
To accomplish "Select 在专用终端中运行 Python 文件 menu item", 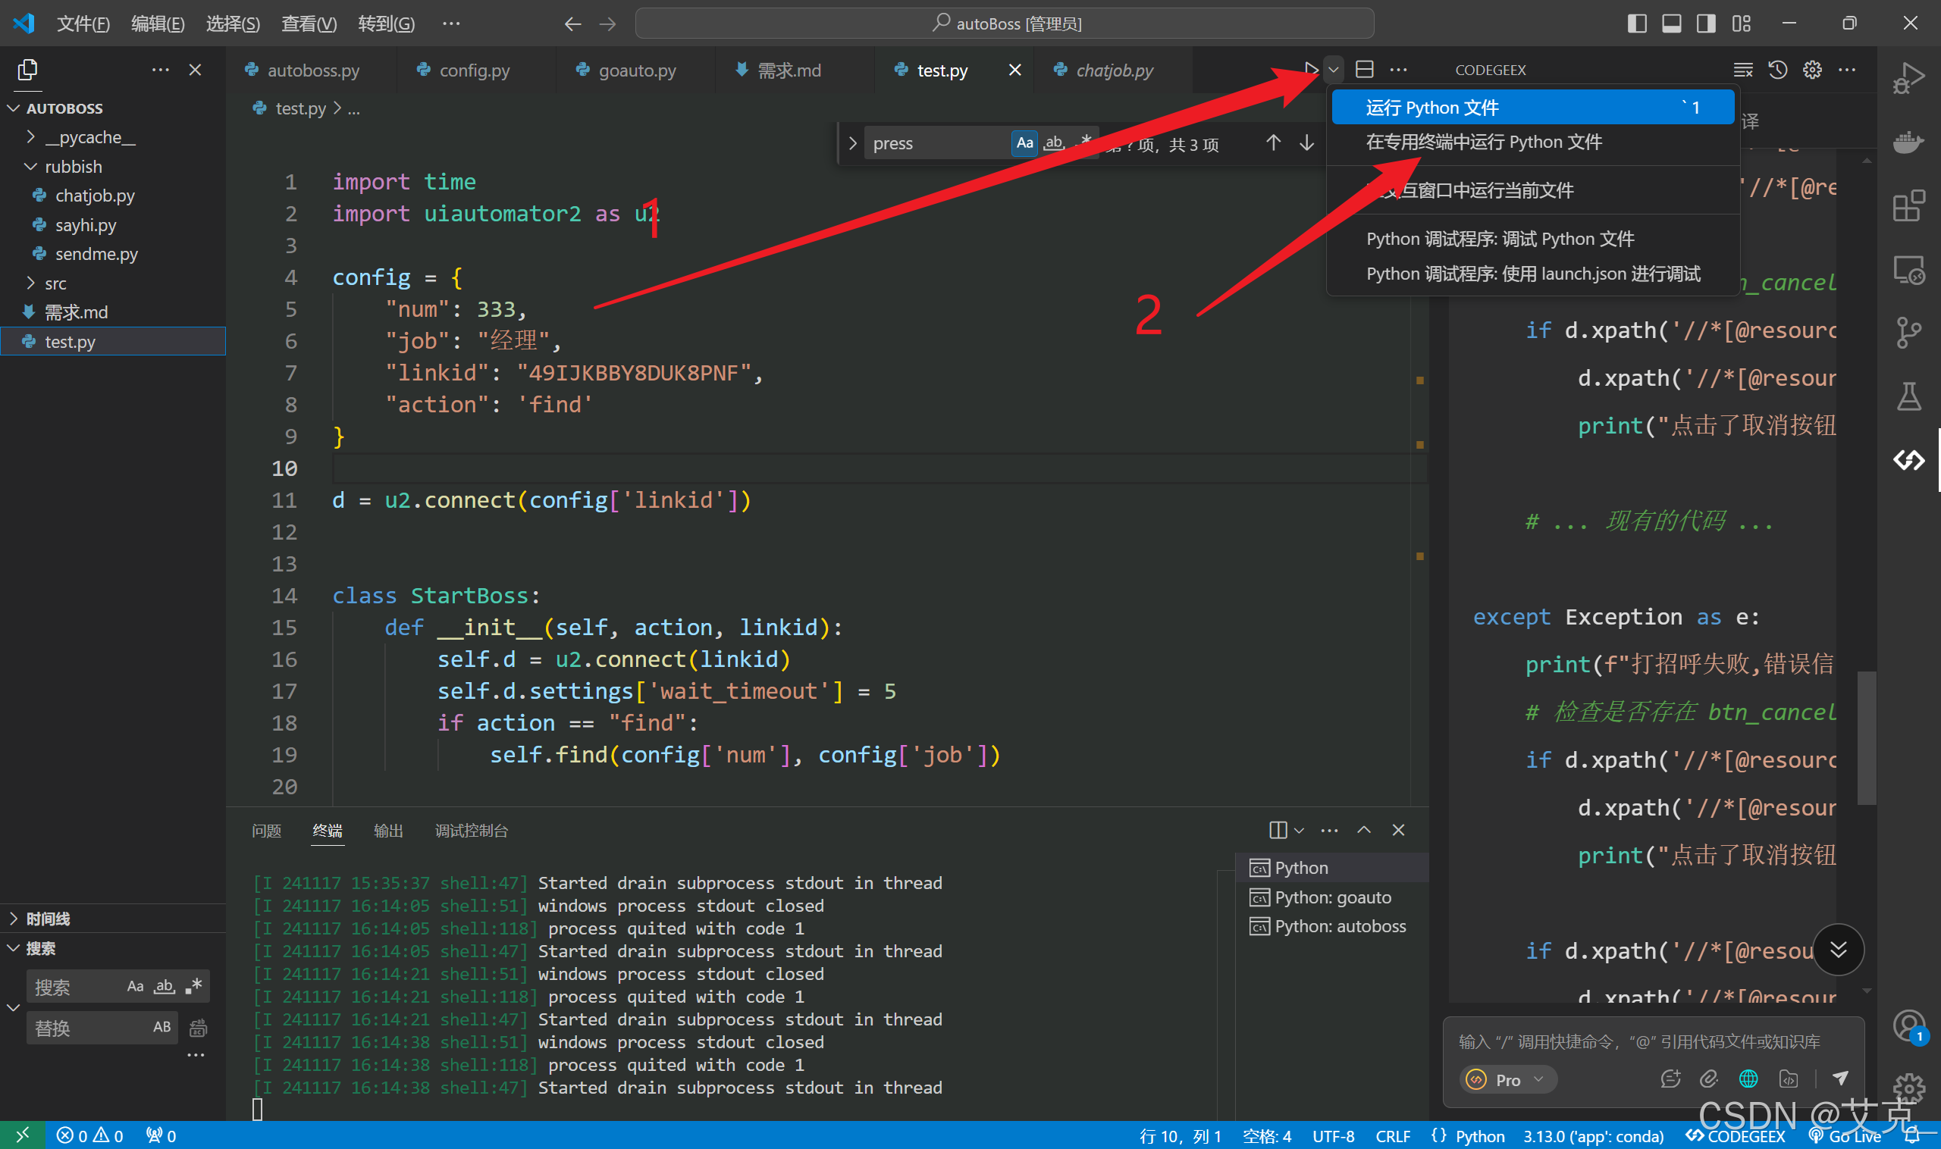I will (1483, 142).
